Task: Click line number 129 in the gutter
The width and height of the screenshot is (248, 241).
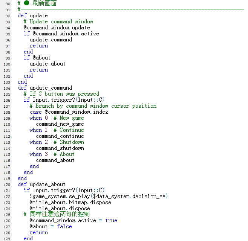Action: point(7,239)
